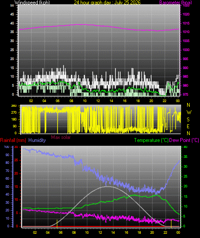
Task: Click the green '40' temperature axis value
Action: pyautogui.click(x=185, y=147)
